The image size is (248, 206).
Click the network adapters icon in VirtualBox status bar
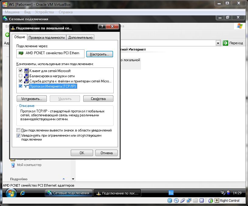click(189, 201)
